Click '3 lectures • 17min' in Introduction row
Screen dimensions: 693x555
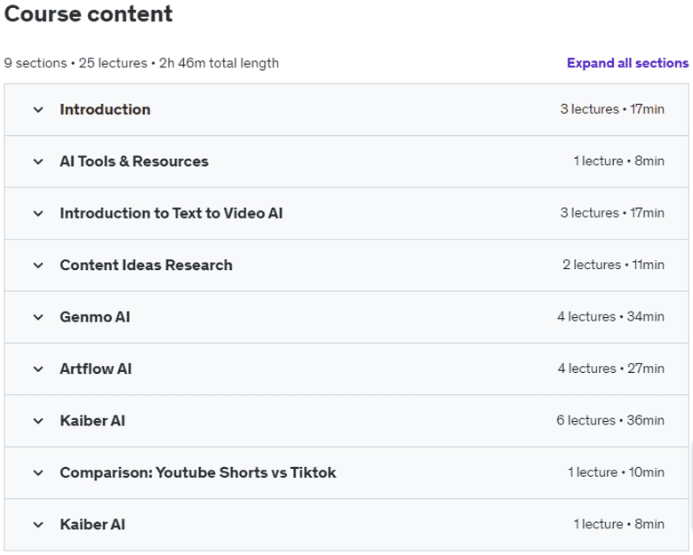pos(612,109)
